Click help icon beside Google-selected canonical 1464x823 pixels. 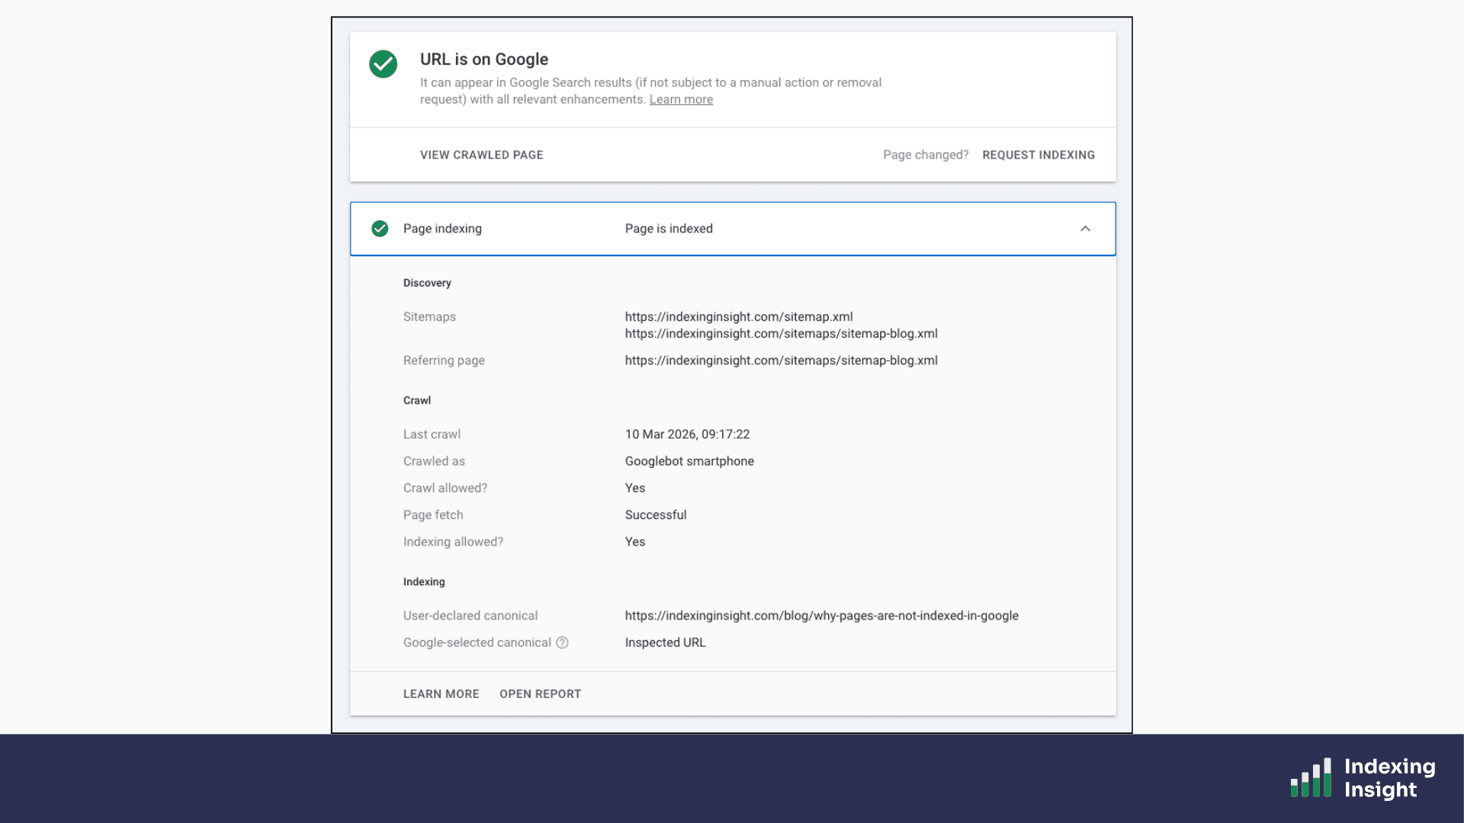(x=562, y=642)
